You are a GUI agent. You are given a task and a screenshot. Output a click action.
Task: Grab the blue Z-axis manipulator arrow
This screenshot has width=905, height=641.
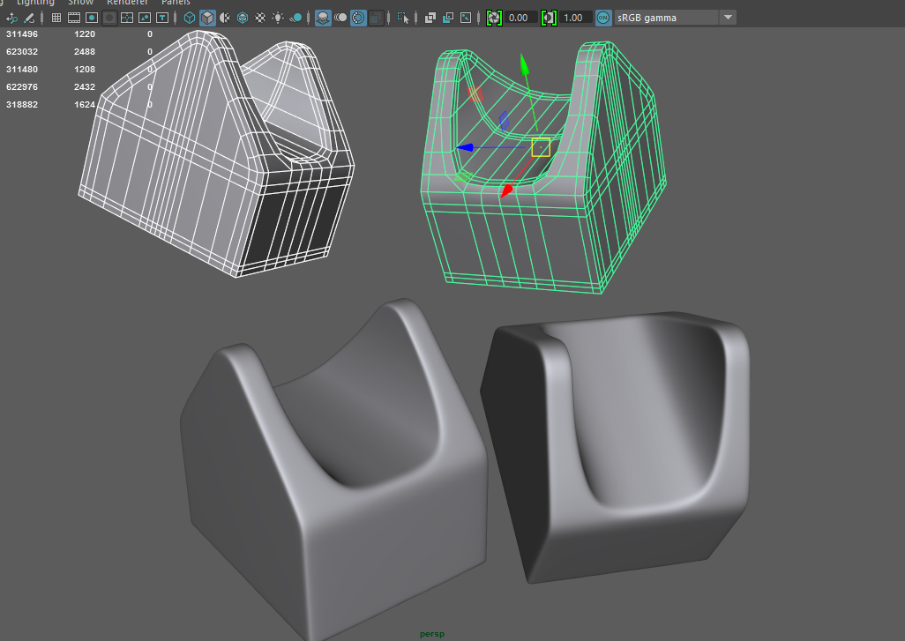(x=465, y=148)
